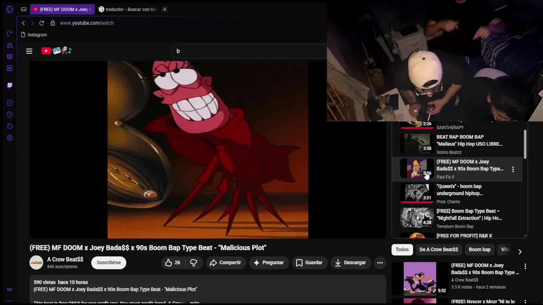Open the striped screen icon in sidebar
The height and width of the screenshot is (305, 543).
(10, 56)
